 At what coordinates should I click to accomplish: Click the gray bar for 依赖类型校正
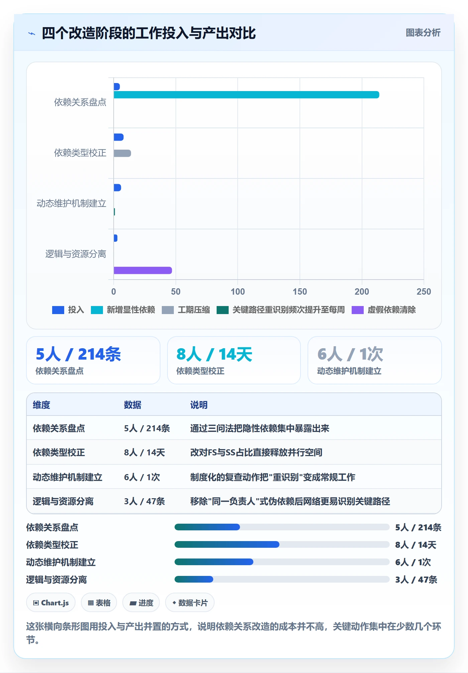pos(122,153)
